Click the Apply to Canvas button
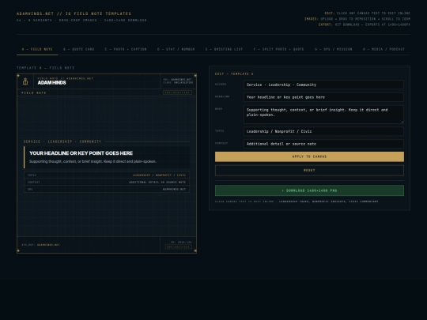Screen dimensions: 427x320 click(x=309, y=156)
